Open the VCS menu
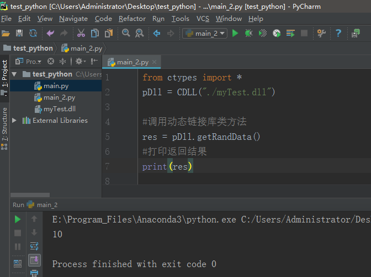The height and width of the screenshot is (277, 371). pyautogui.click(x=203, y=19)
